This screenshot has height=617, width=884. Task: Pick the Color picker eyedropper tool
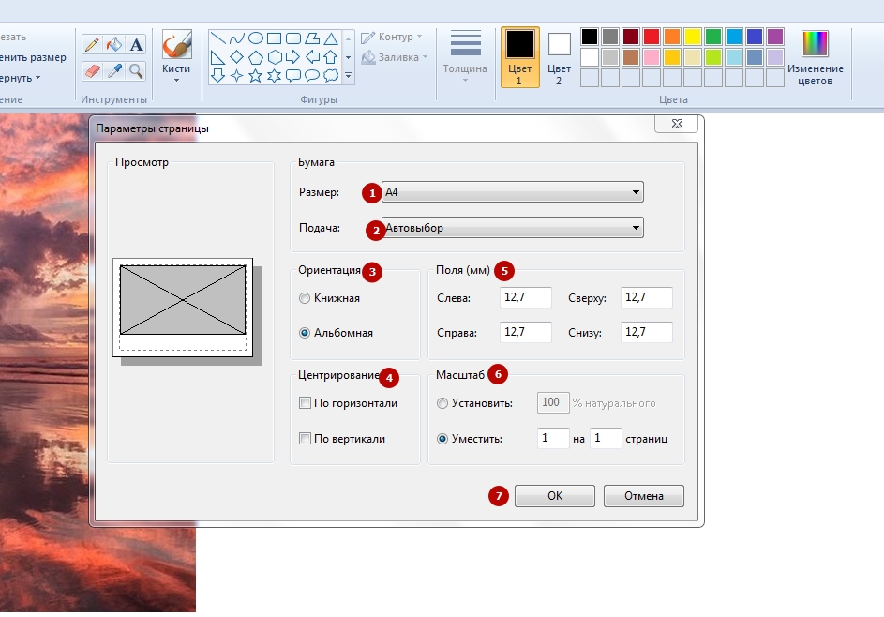pos(114,70)
